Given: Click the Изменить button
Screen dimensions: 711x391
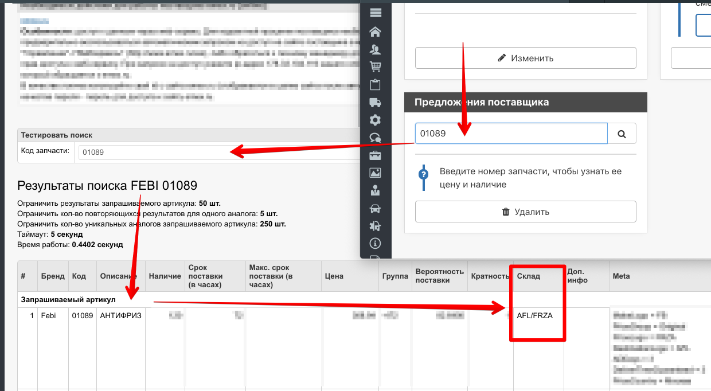Looking at the screenshot, I should pos(525,58).
